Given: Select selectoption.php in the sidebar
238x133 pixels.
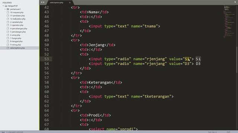Looking at the screenshot, I should tap(17, 48).
